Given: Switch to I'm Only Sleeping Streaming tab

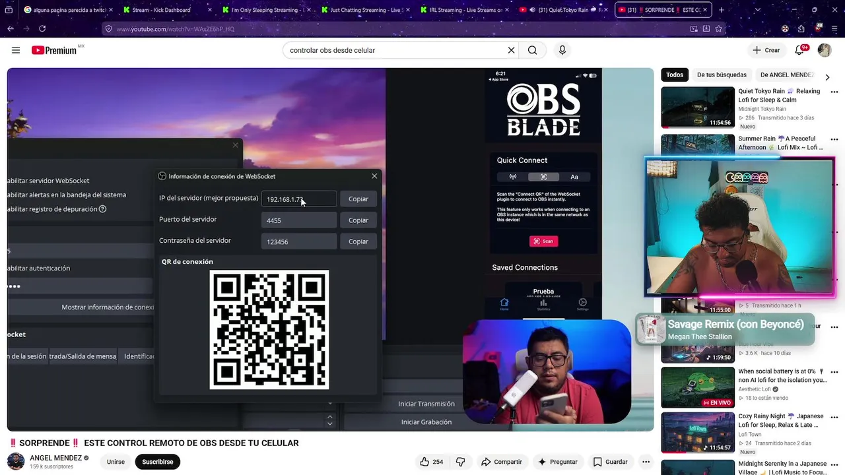Looking at the screenshot, I should click(x=266, y=10).
